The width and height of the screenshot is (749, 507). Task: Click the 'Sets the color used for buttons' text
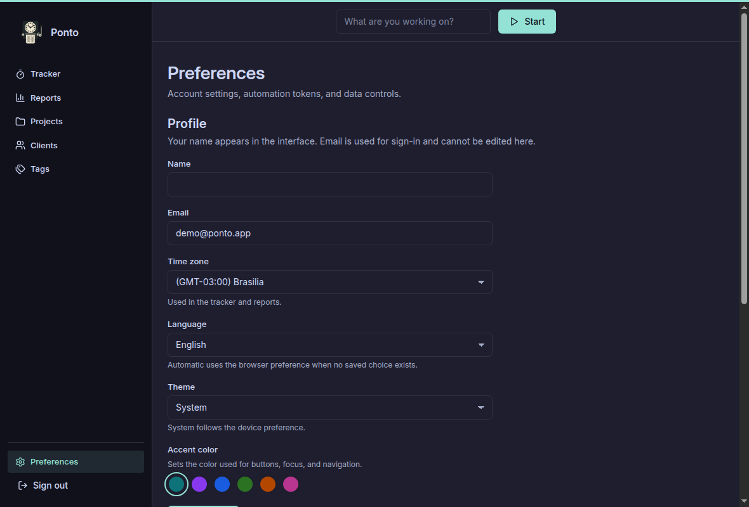point(265,465)
